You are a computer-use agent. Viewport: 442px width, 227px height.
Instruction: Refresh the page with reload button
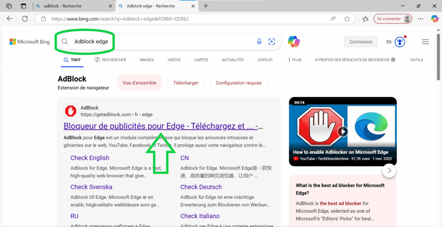(x=25, y=19)
